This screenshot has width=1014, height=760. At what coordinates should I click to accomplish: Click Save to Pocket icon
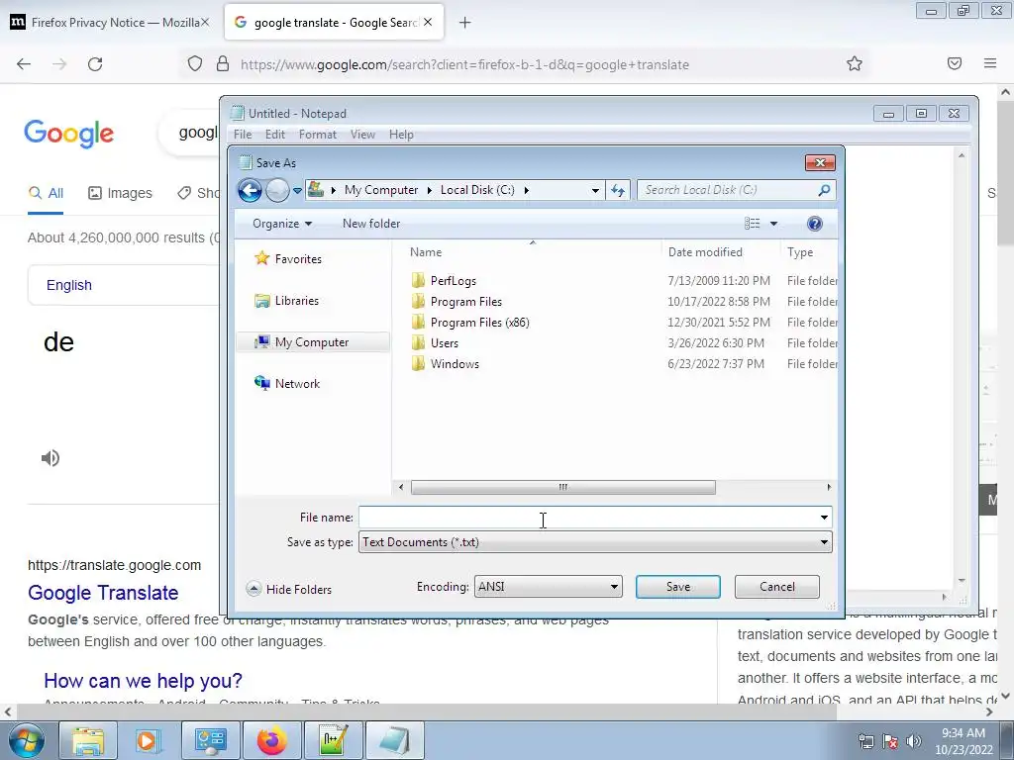(x=955, y=63)
